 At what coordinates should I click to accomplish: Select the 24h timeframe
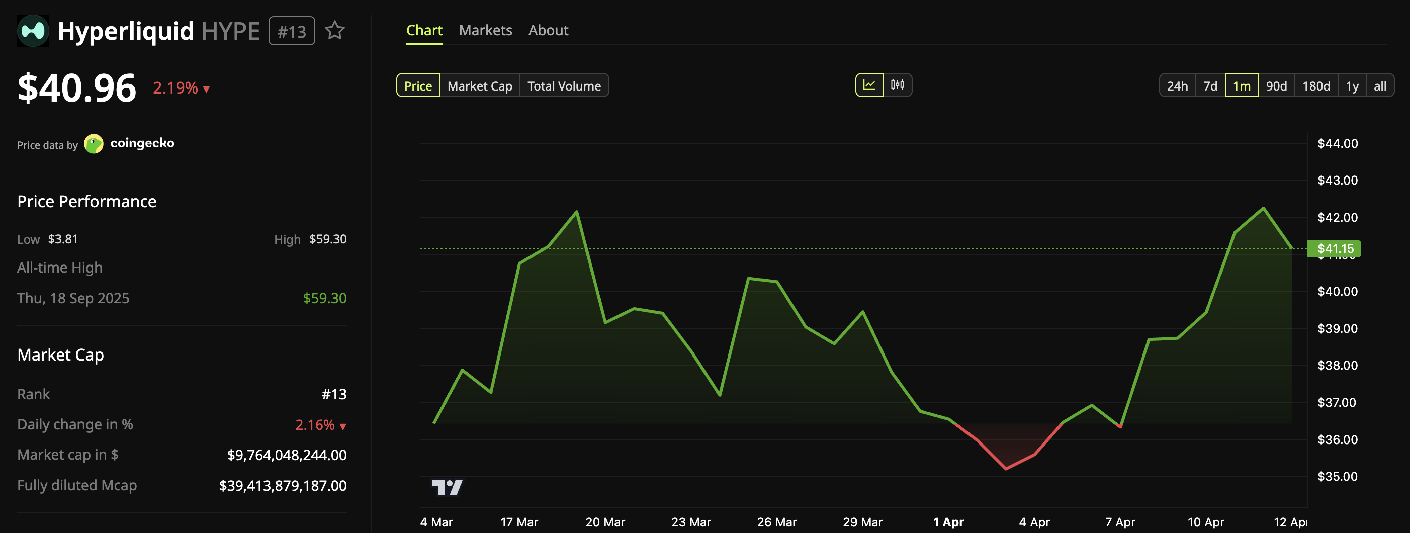click(1177, 85)
